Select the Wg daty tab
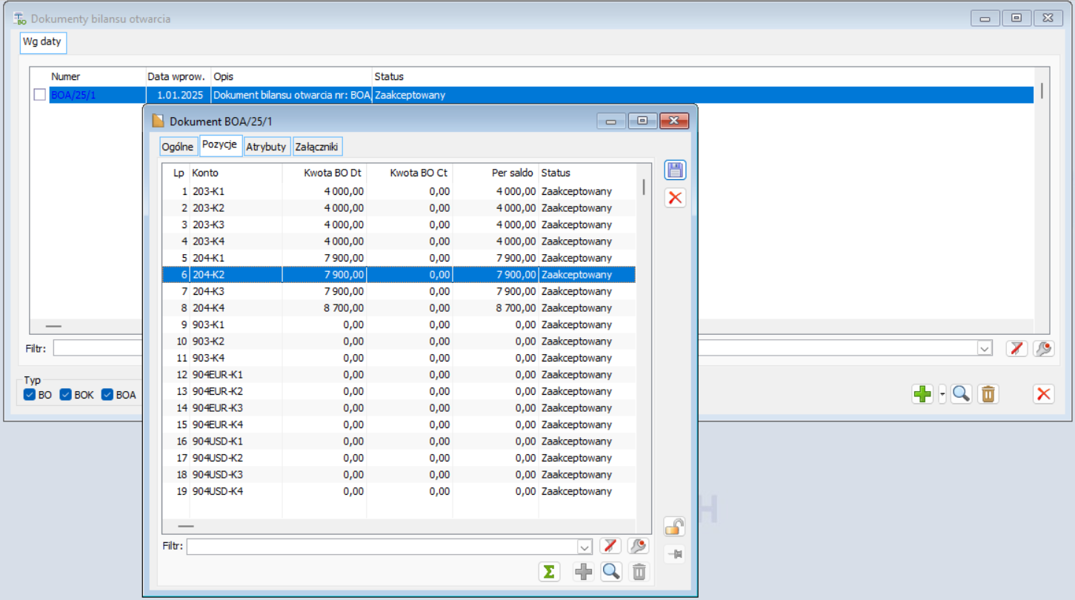The image size is (1075, 600). [43, 42]
